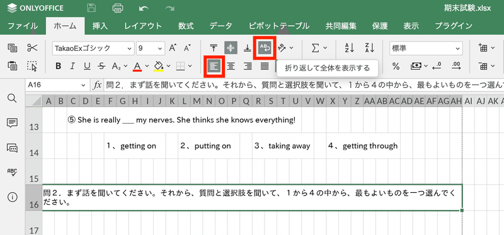This screenshot has height=235, width=504.
Task: Click the Insert cells icon
Action: [x=483, y=48]
